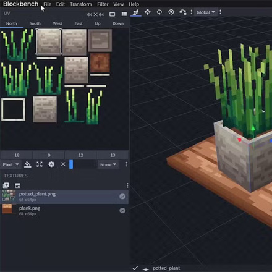The height and width of the screenshot is (272, 272).
Task: Select the Resize tool icon
Action: click(x=183, y=12)
